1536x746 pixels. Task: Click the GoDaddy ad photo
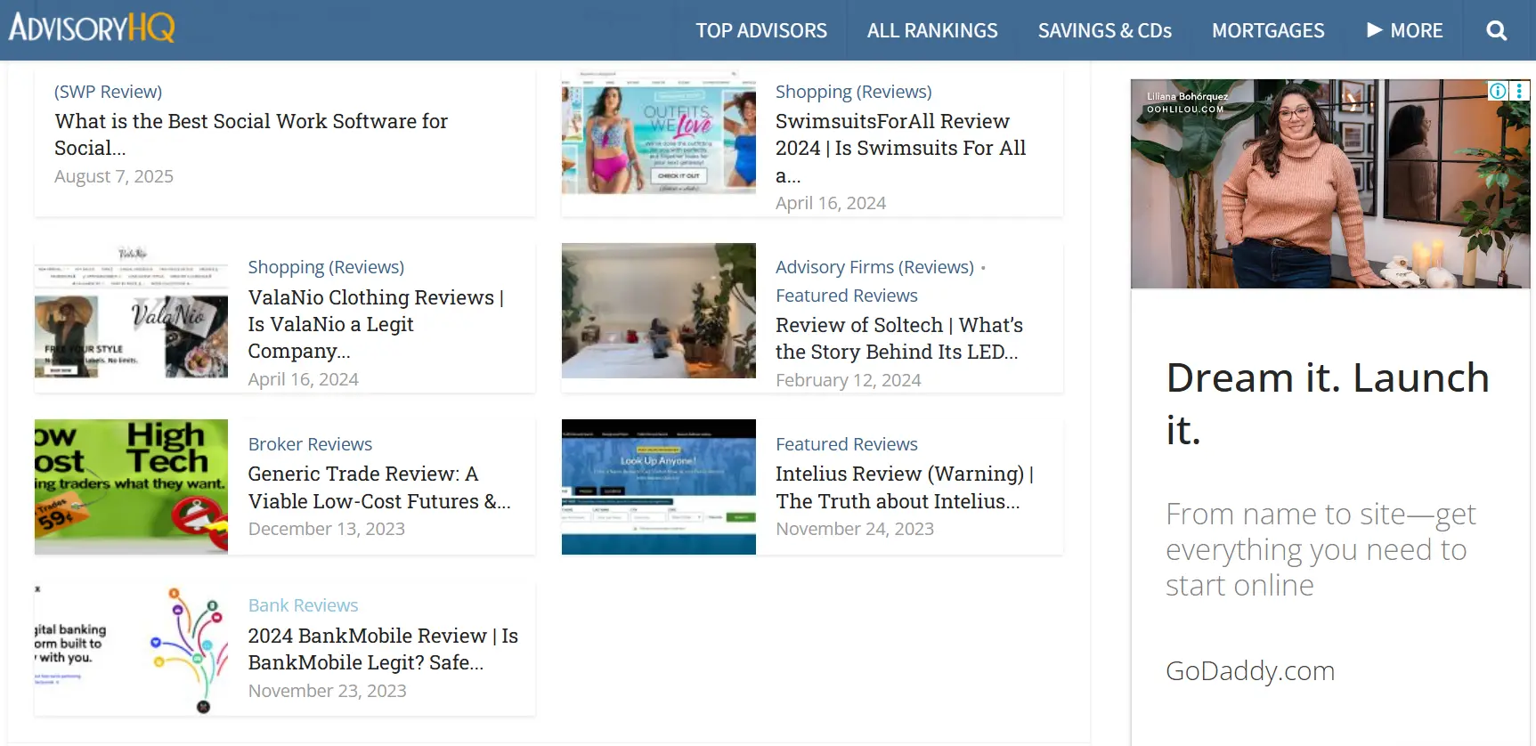[x=1330, y=183]
